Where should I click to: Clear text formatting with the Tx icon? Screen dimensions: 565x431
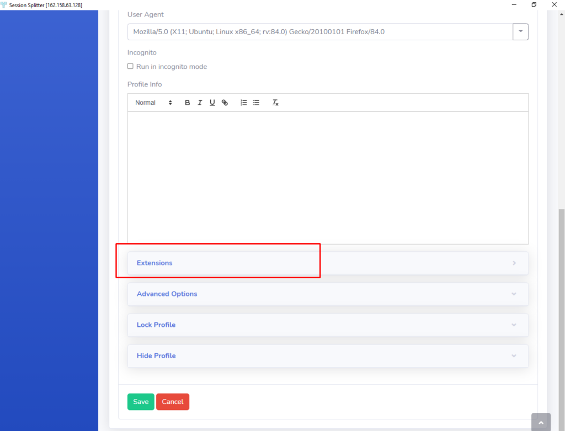(x=275, y=103)
